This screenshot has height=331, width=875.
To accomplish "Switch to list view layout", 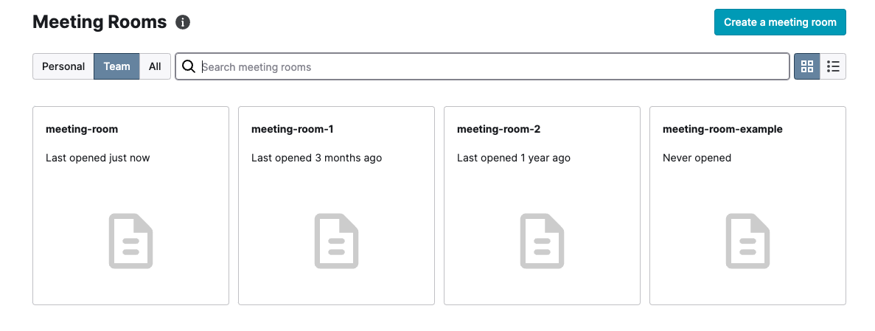I will pyautogui.click(x=833, y=66).
